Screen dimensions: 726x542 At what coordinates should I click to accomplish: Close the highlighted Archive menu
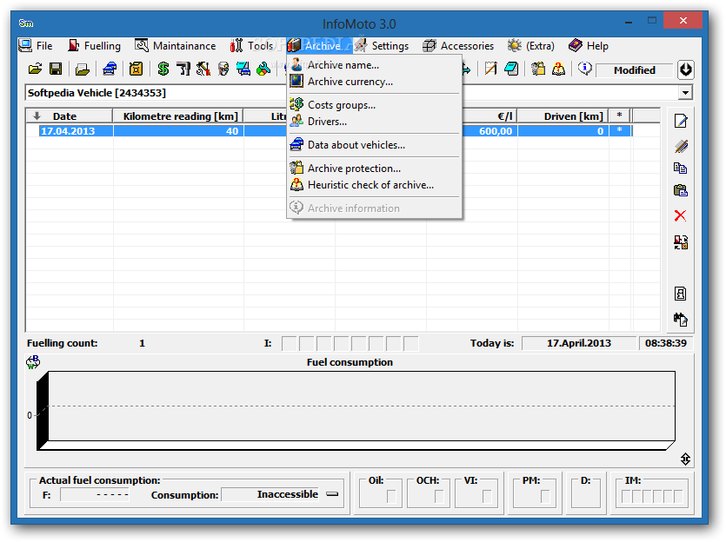tap(319, 46)
